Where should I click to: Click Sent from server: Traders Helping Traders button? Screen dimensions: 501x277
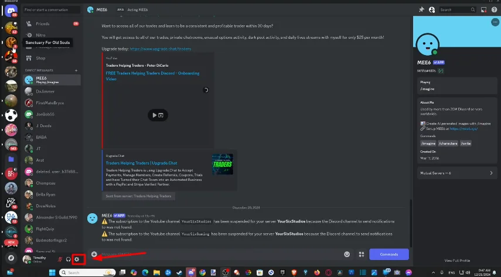coord(138,196)
